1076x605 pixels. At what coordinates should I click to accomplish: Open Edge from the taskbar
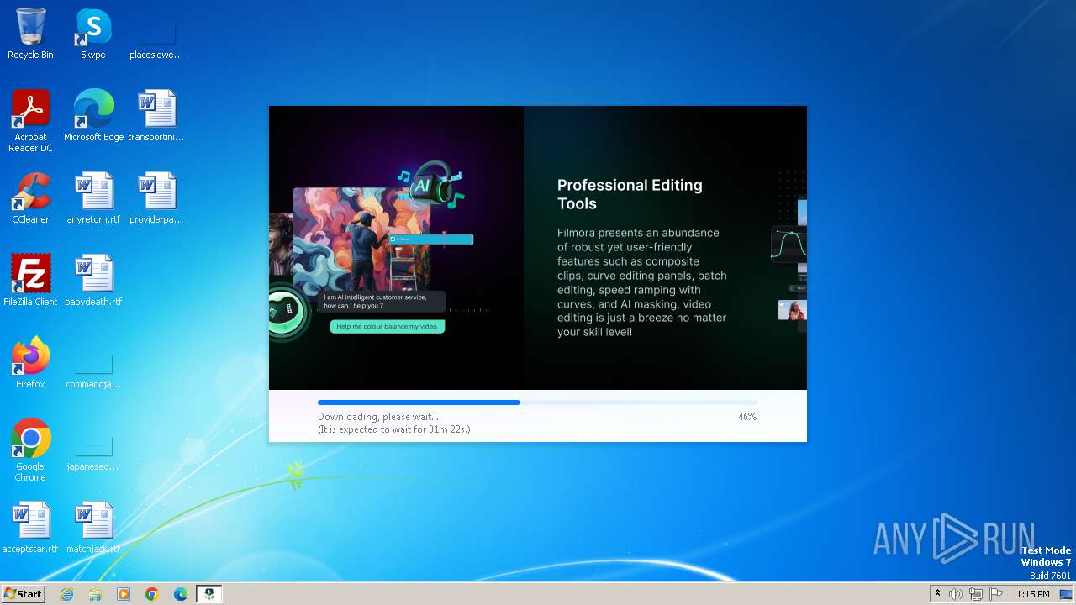pos(181,594)
